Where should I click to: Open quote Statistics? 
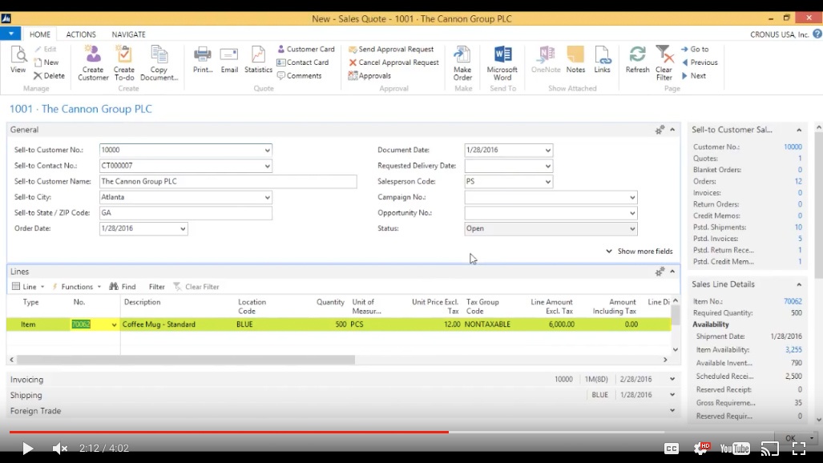[x=258, y=59]
